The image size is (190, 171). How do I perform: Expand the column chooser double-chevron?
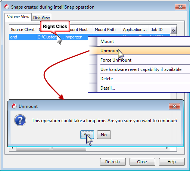(x=174, y=30)
